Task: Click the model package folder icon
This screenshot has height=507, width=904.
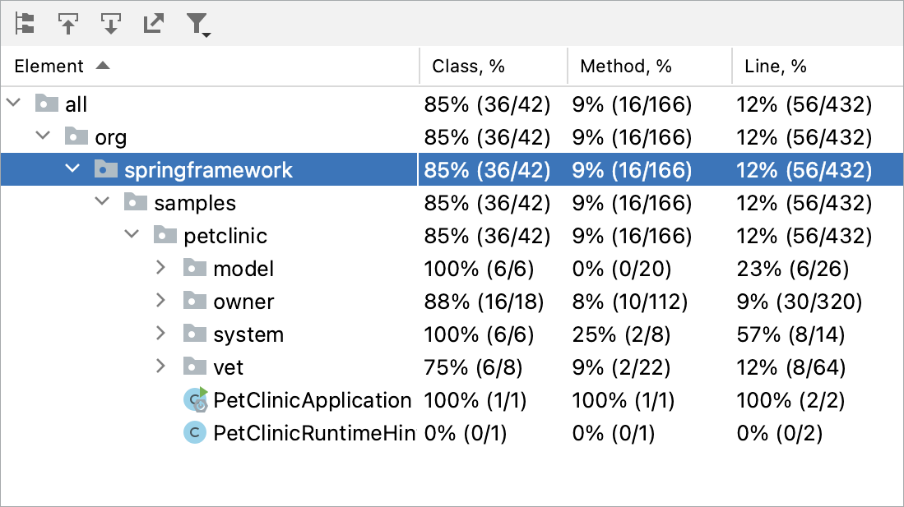Action: point(195,268)
